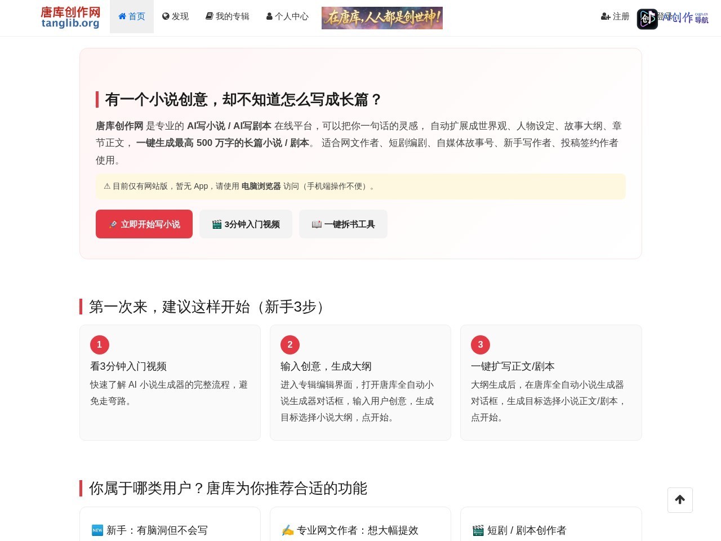Open the 在唐库,人人都是创世神 banner
Screen dimensions: 721x541
[x=382, y=18]
